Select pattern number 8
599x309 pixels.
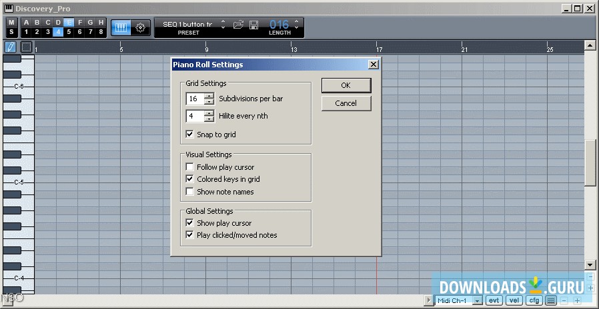pos(101,32)
